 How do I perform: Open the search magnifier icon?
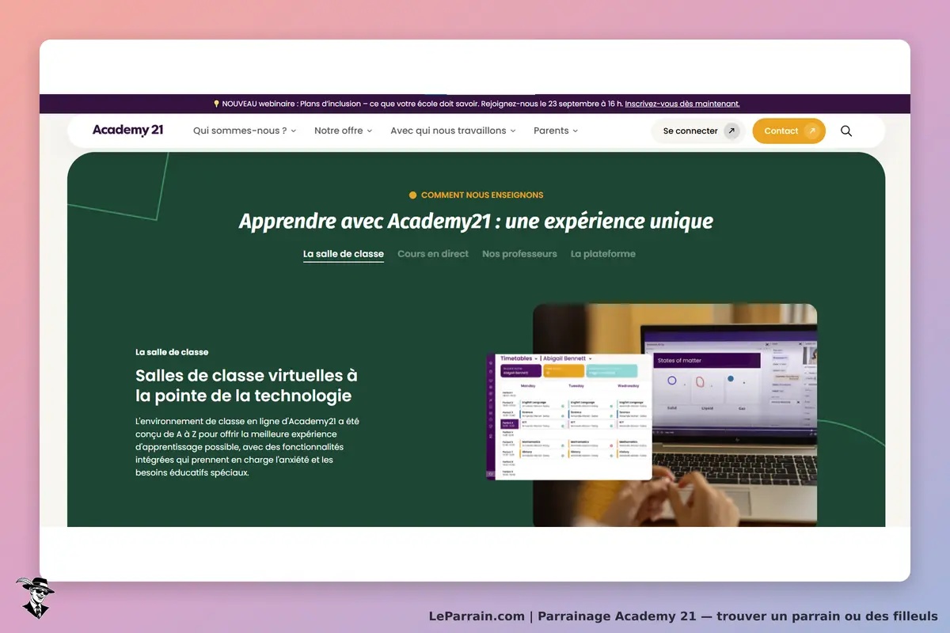click(x=846, y=131)
